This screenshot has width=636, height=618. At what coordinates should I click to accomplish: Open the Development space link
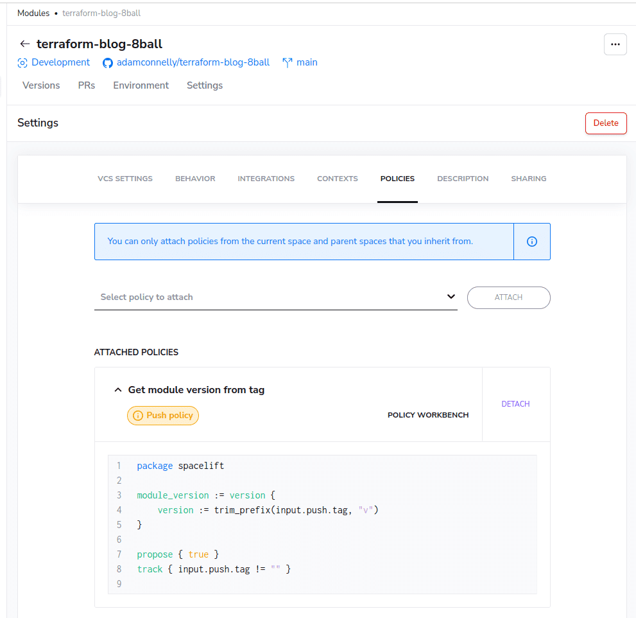(x=60, y=62)
